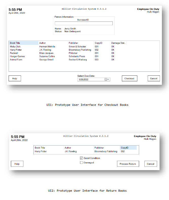Click the Publisher column header in checkout list
Viewport: 169px width, 200px height.
pyautogui.click(x=81, y=43)
